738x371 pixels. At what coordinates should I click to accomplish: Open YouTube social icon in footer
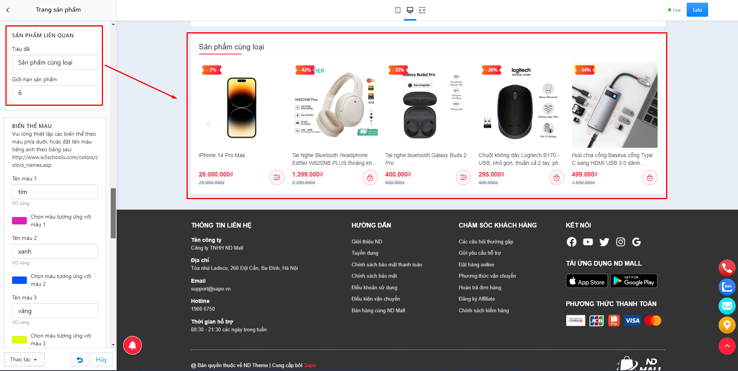588,242
